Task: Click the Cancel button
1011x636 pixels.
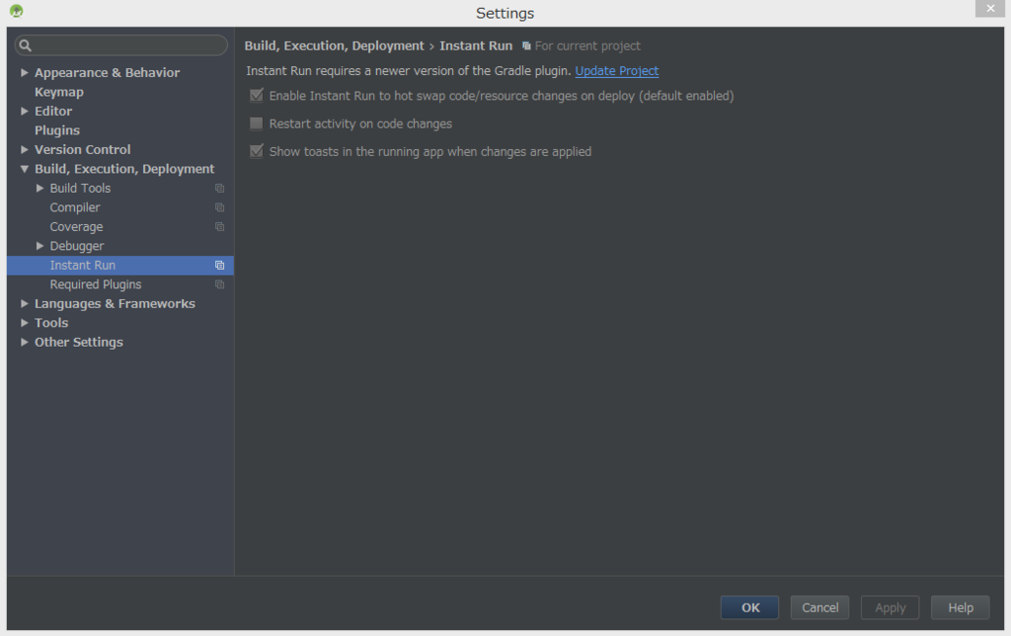Action: [x=819, y=607]
